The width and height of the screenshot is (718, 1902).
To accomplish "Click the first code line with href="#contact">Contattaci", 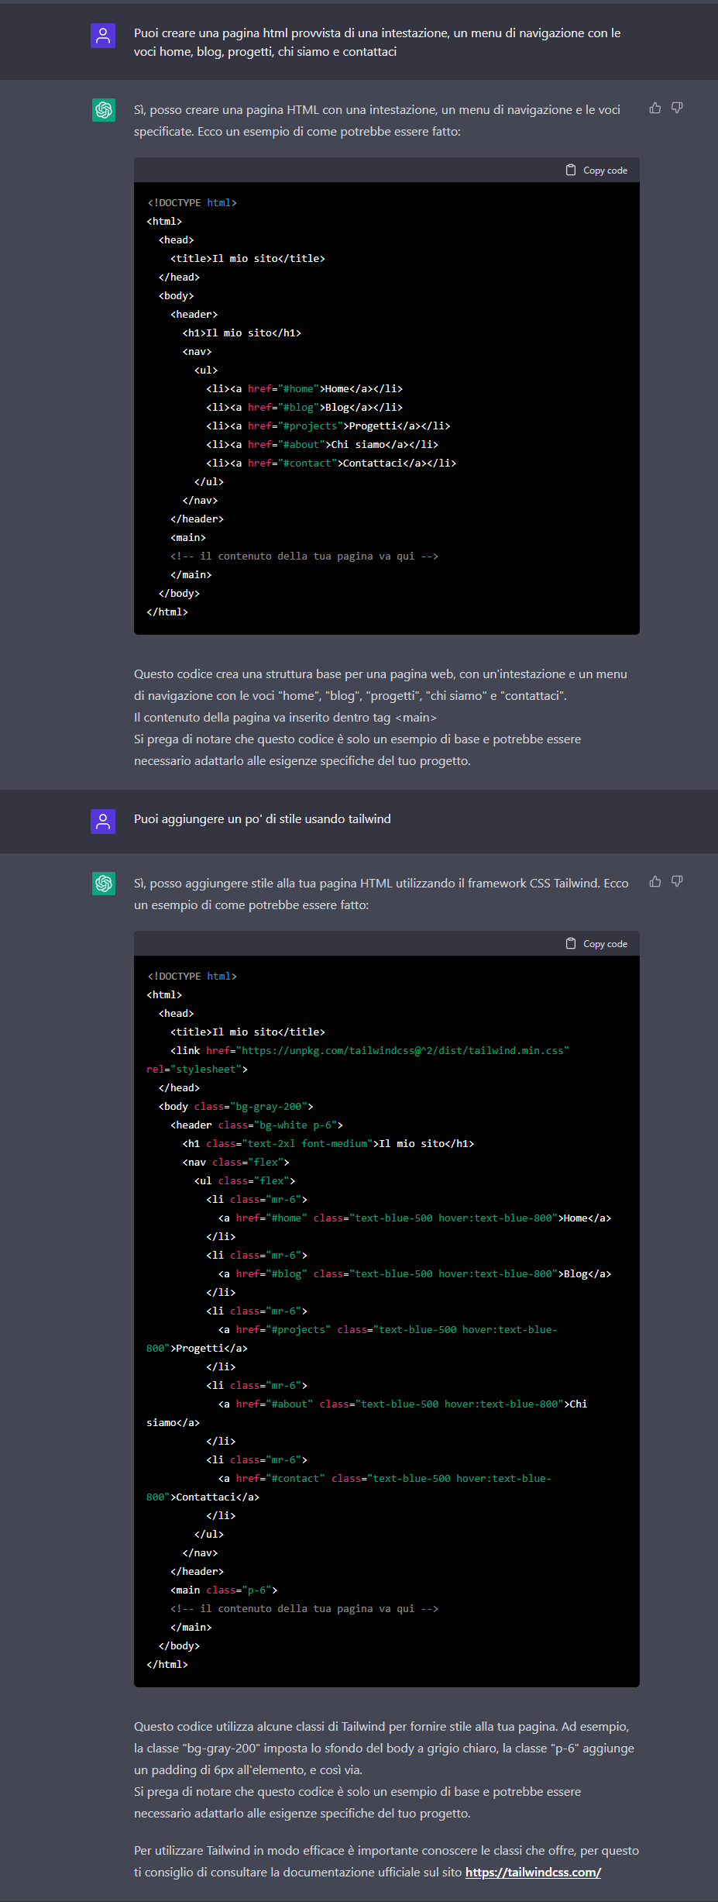I will [x=332, y=463].
